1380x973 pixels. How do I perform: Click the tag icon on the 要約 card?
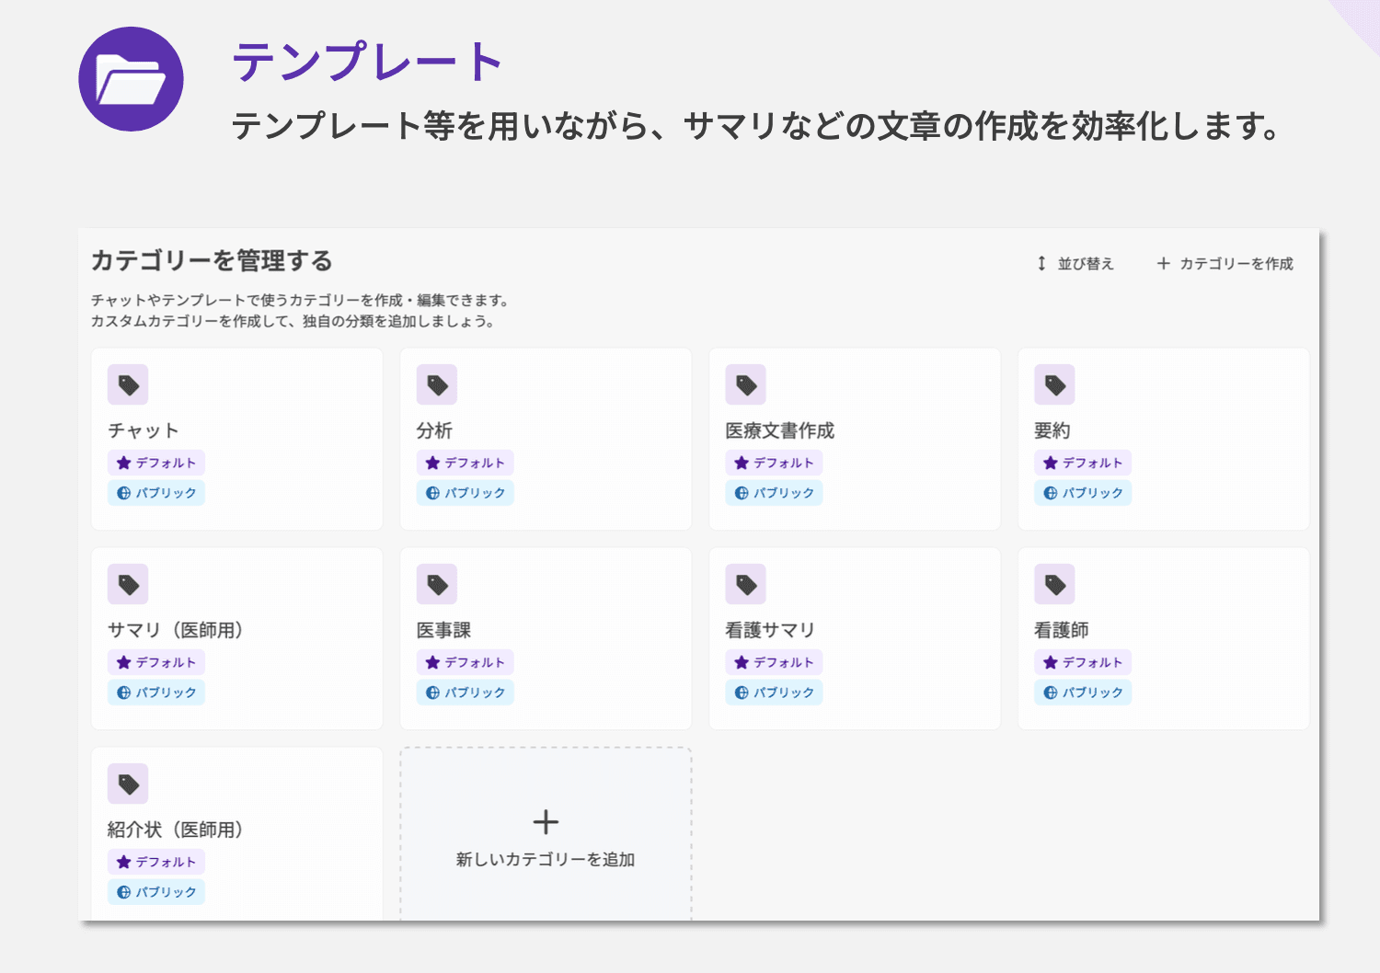coord(1054,384)
